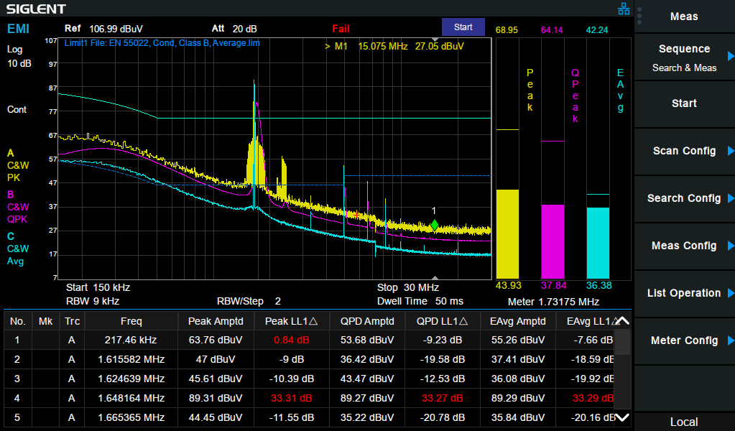Click the marker triangle at graph top edge
Image resolution: width=735 pixels, height=431 pixels.
(434, 39)
